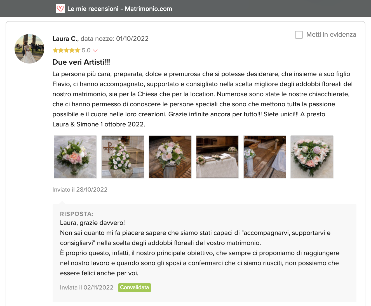Click the five-star rating icons
The image size is (371, 306).
66,50
